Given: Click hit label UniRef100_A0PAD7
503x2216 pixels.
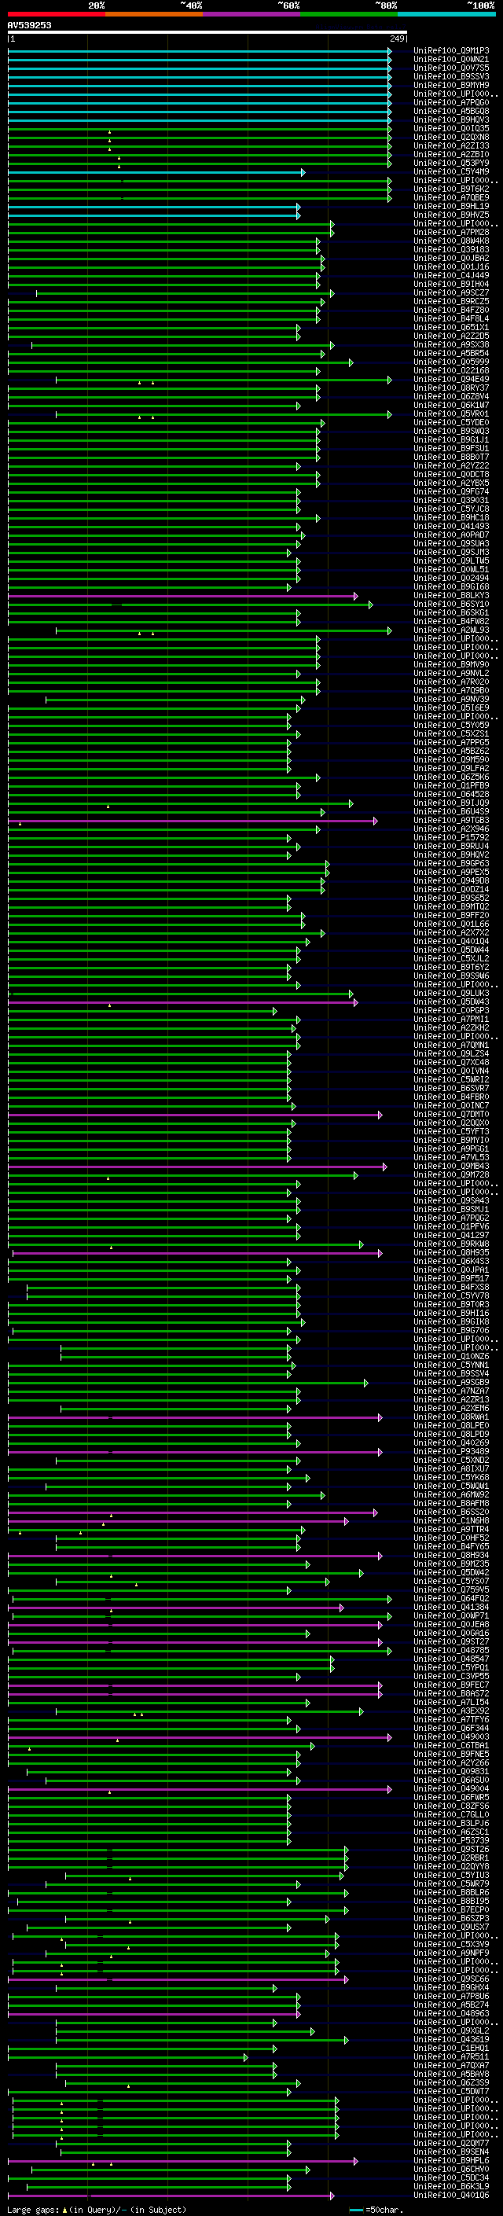Looking at the screenshot, I should point(451,535).
